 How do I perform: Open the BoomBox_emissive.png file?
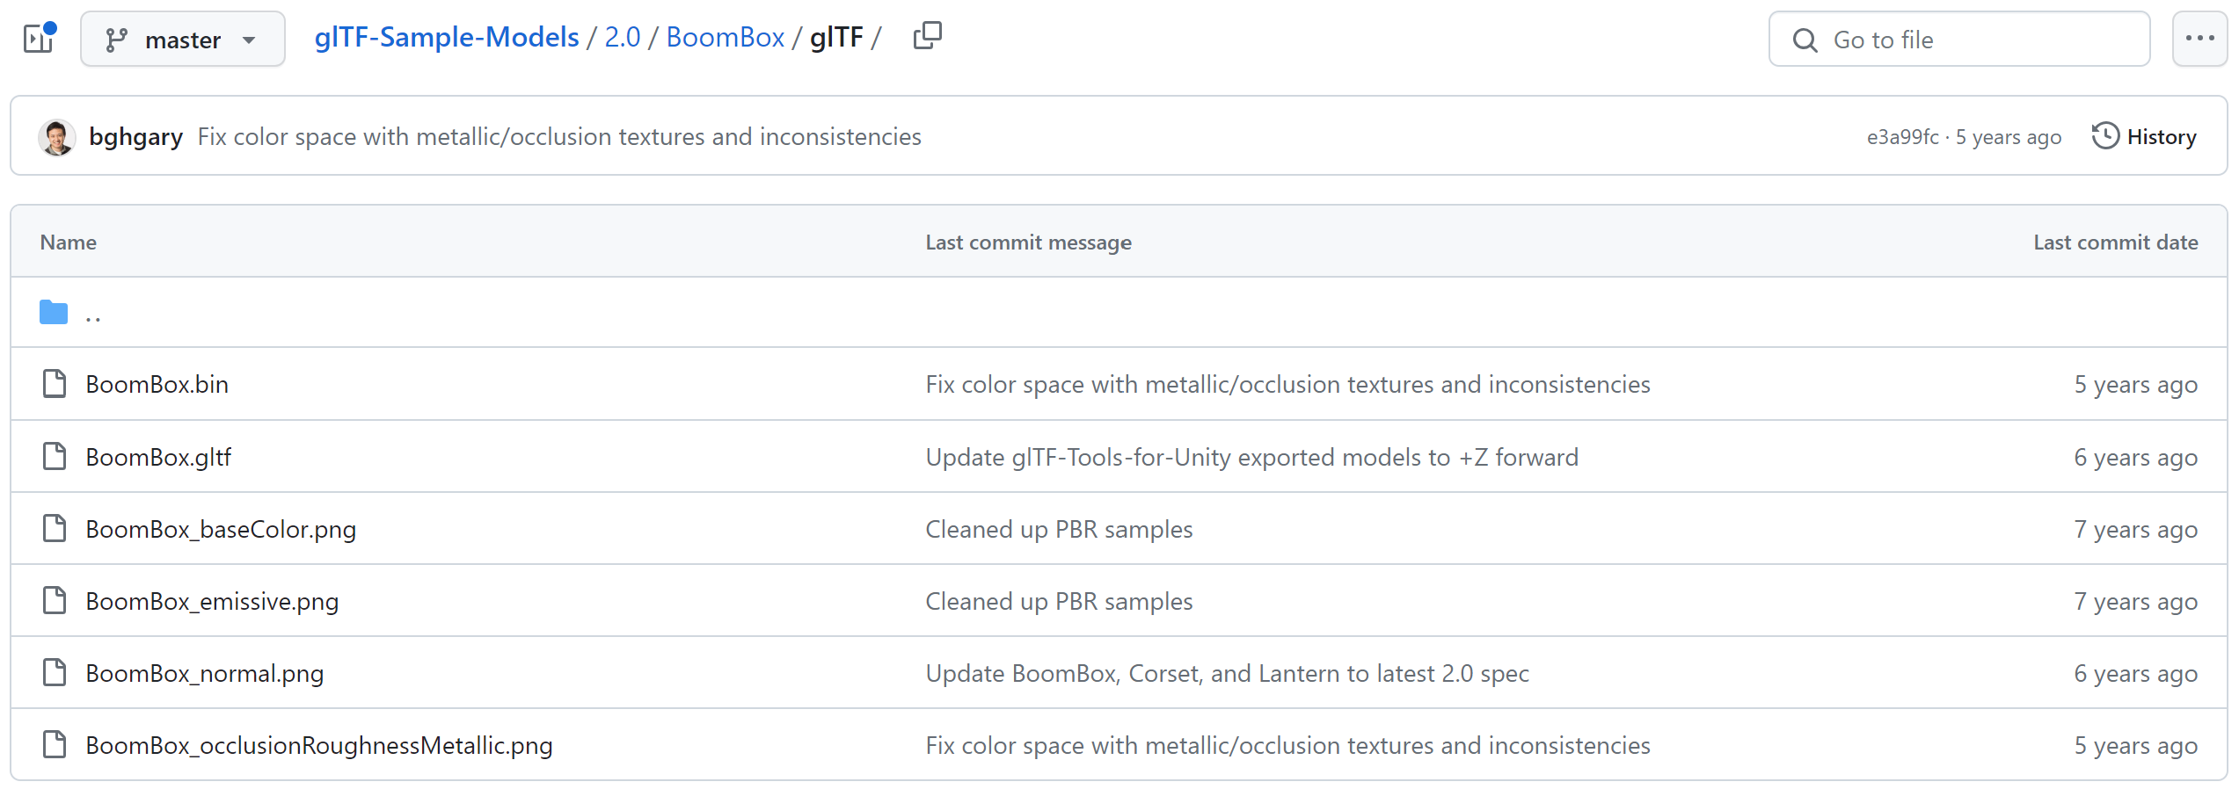[x=212, y=601]
